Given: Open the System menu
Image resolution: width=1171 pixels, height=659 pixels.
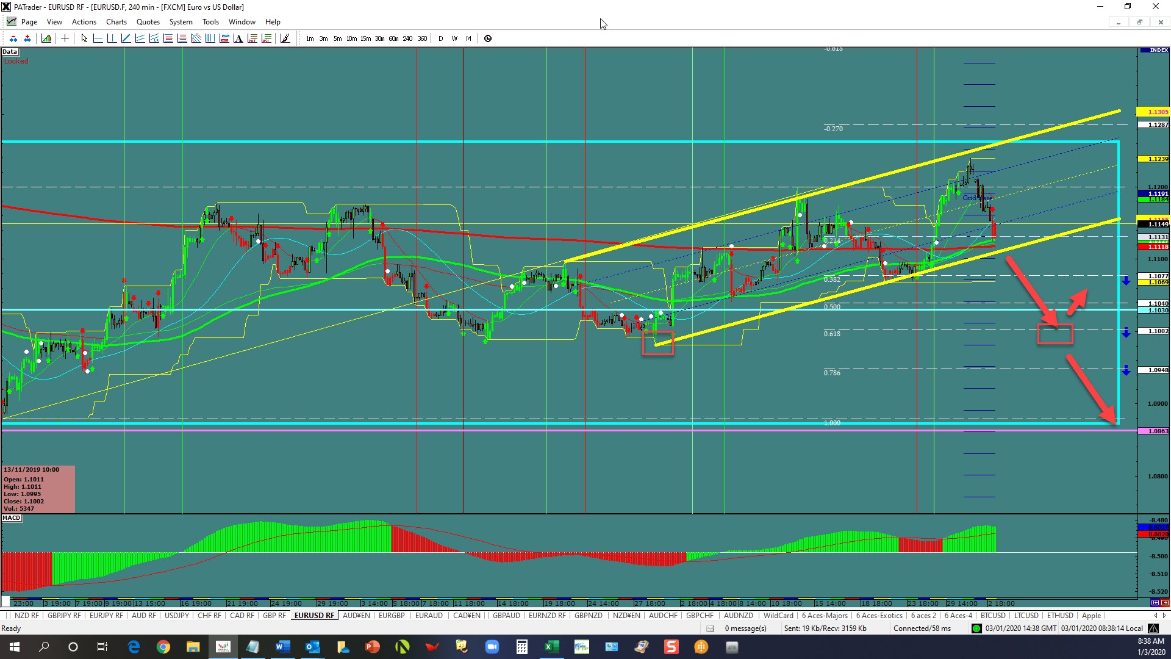Looking at the screenshot, I should (181, 22).
